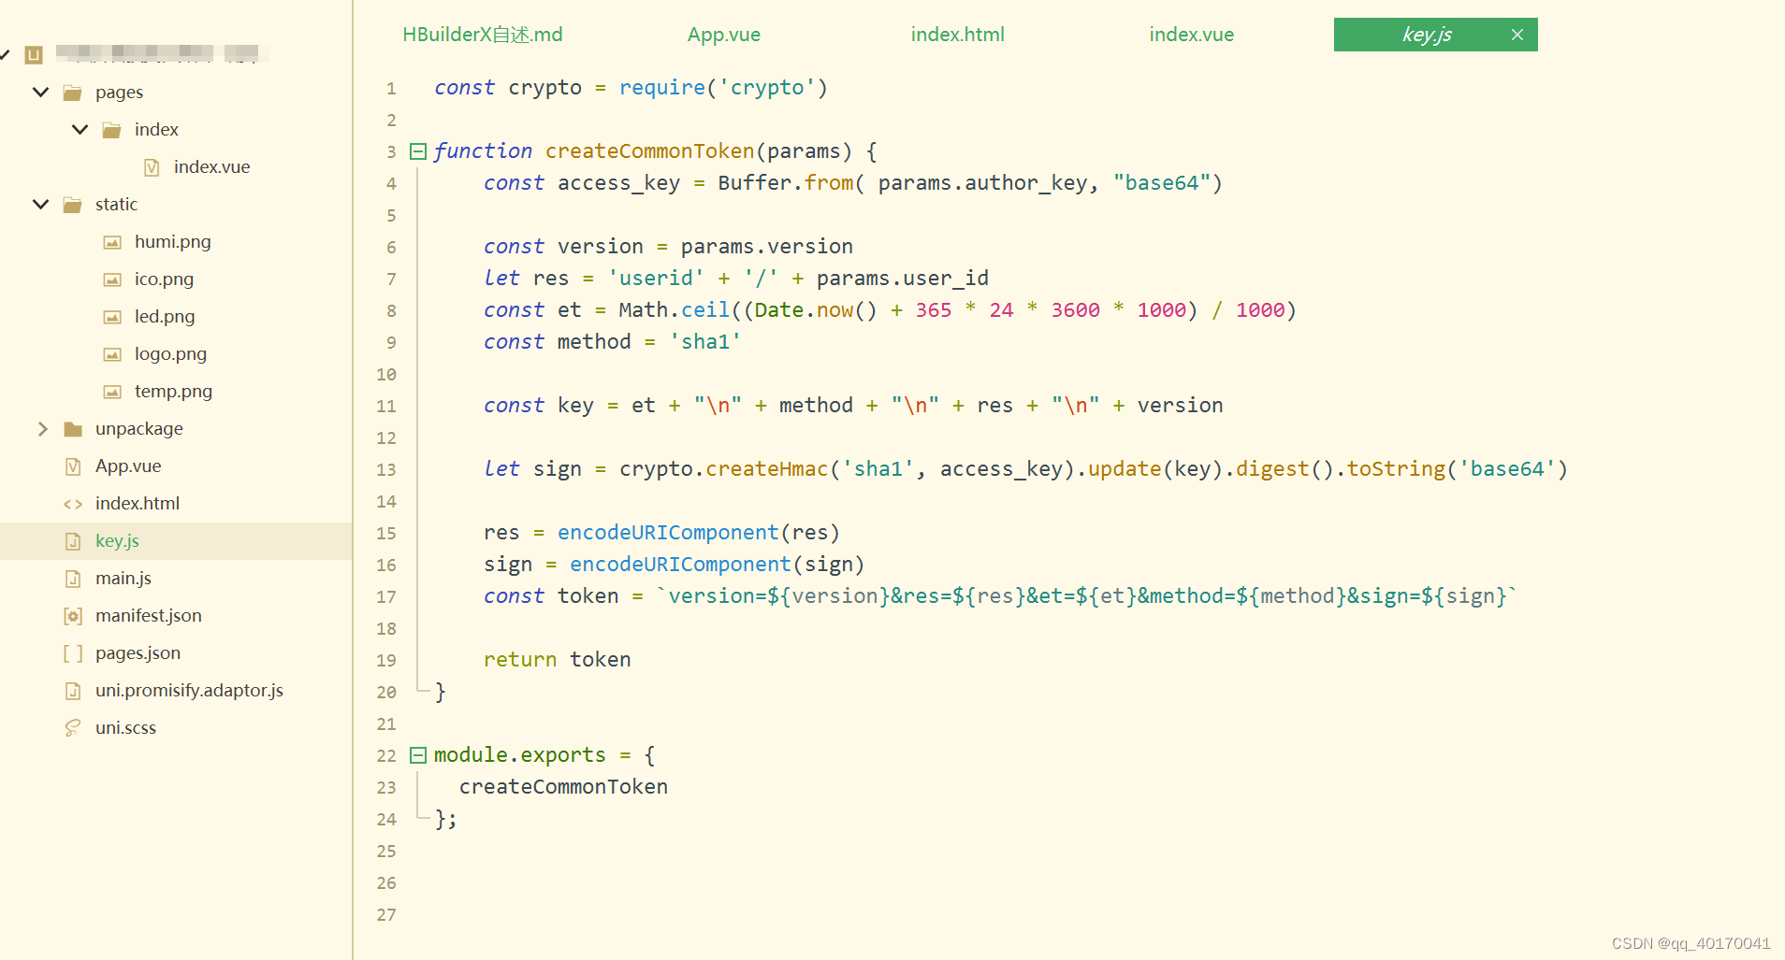Open uni.promisify.adaptor.js in the tree
This screenshot has width=1785, height=960.
click(x=189, y=690)
